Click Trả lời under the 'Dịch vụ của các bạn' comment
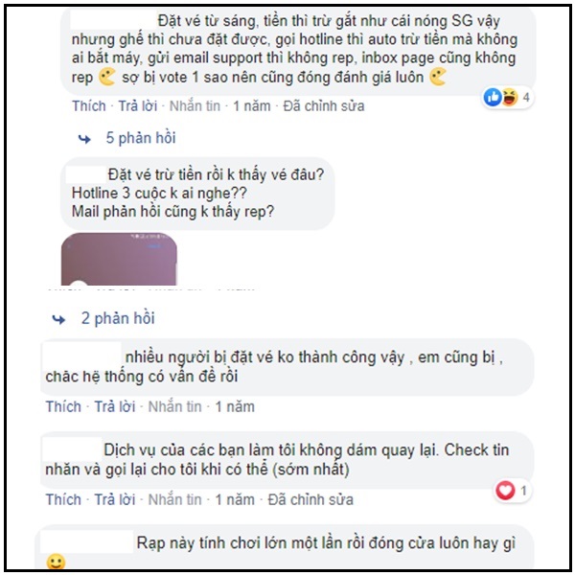 click(x=115, y=499)
